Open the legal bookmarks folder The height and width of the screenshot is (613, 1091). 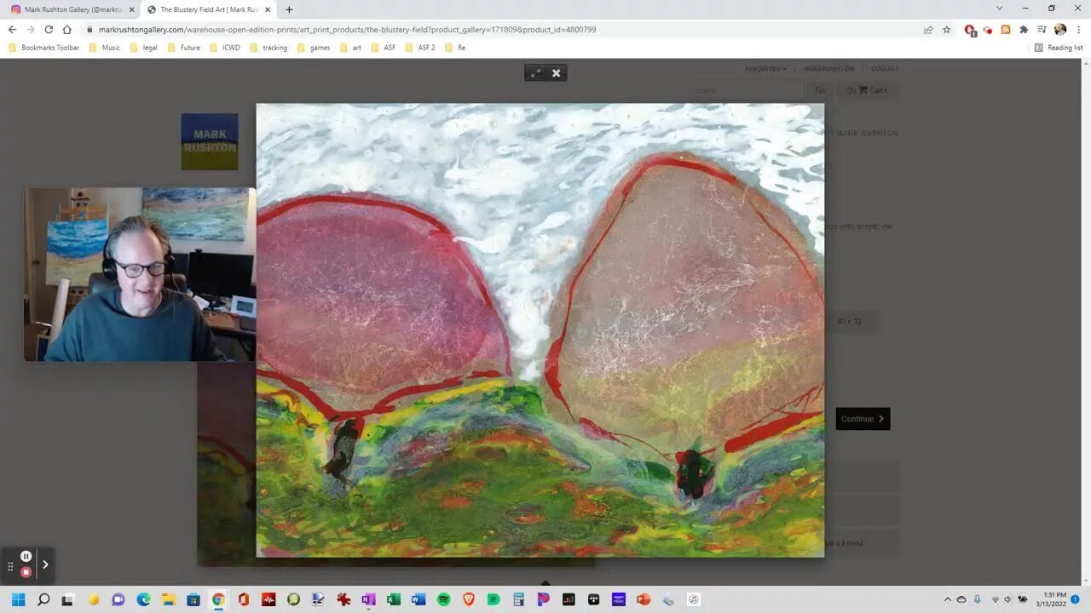coord(144,48)
